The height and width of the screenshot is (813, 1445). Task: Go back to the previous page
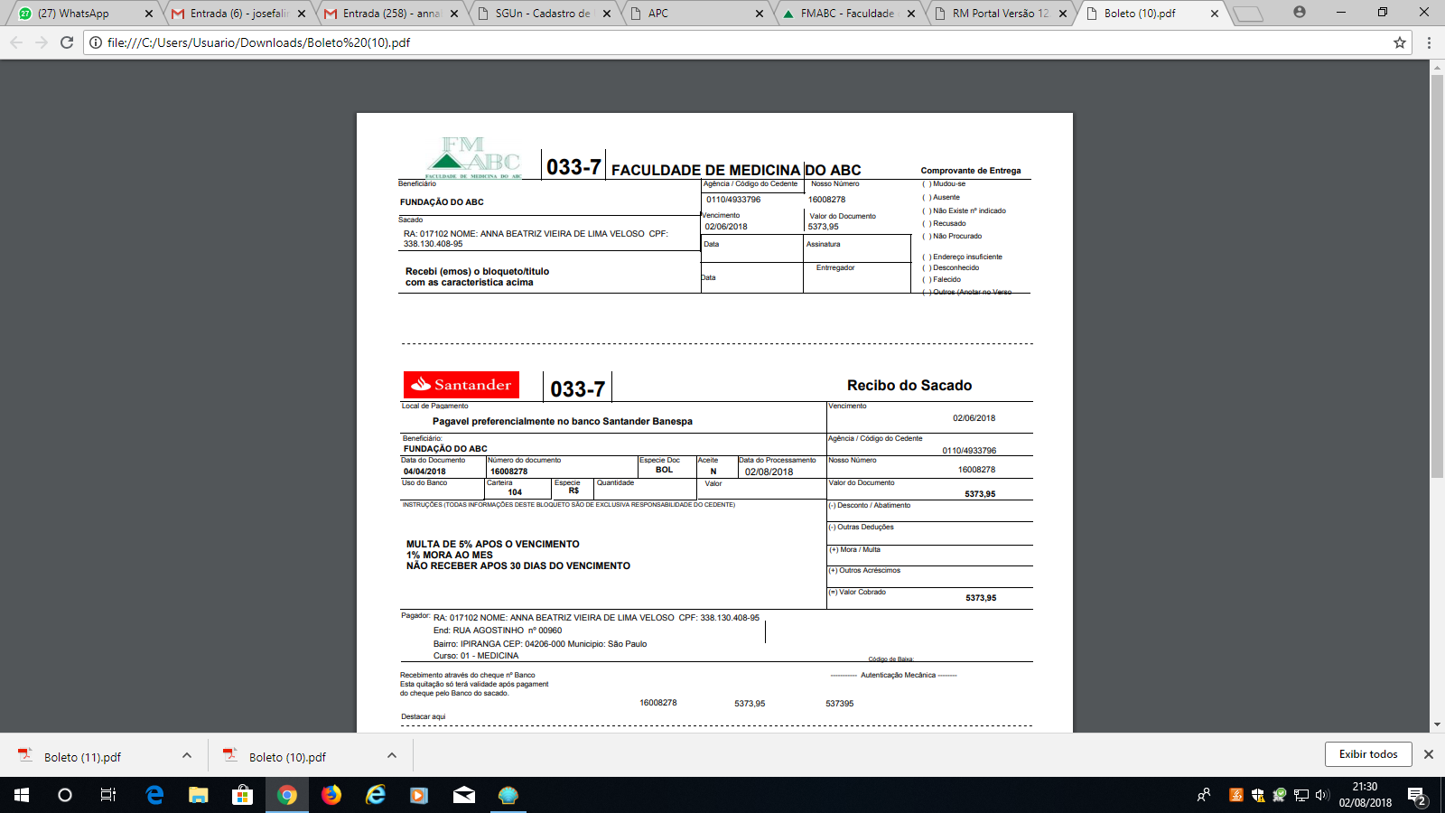(x=16, y=42)
